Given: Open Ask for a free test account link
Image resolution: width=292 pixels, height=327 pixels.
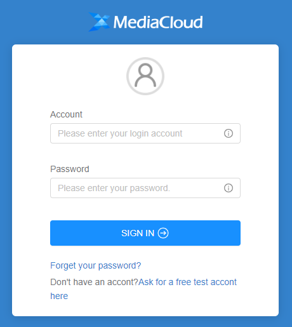Looking at the screenshot, I should point(187,282).
